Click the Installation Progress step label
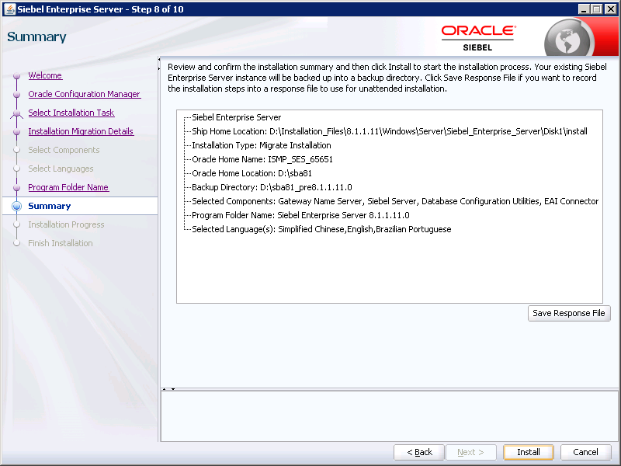This screenshot has width=621, height=466. [x=66, y=224]
